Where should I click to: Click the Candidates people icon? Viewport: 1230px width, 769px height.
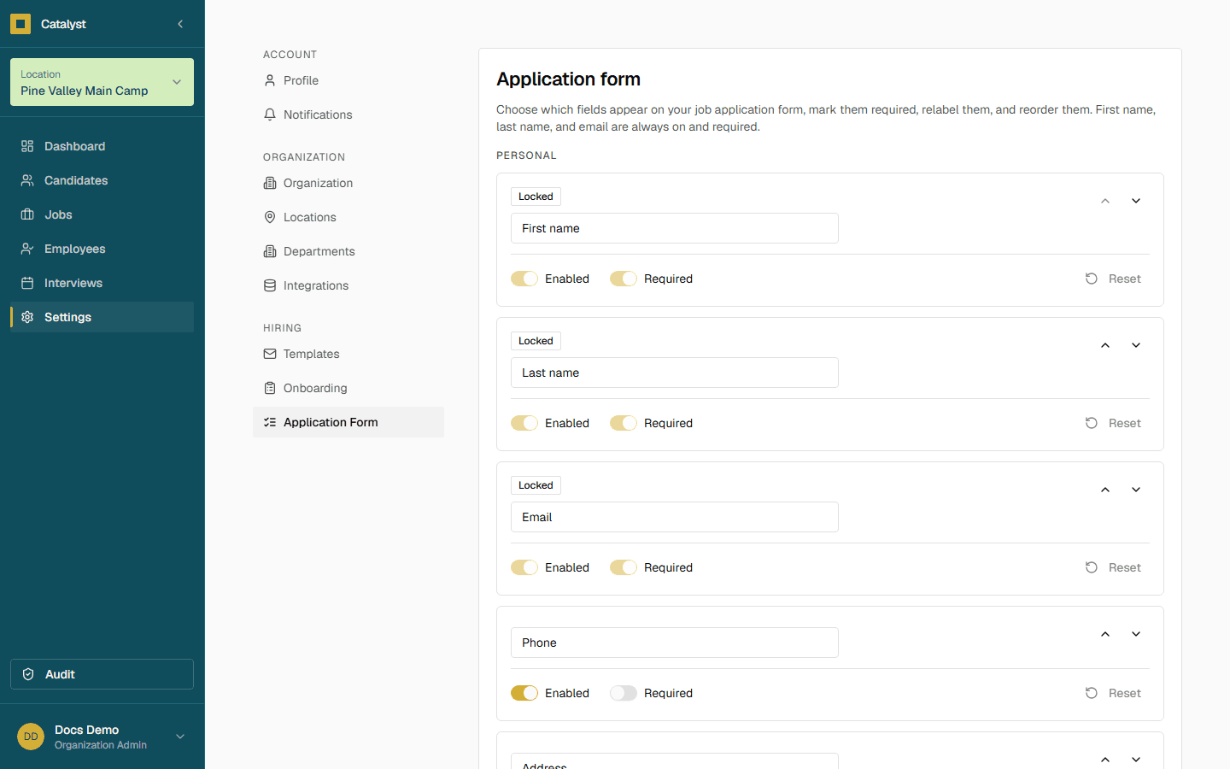[x=27, y=180]
